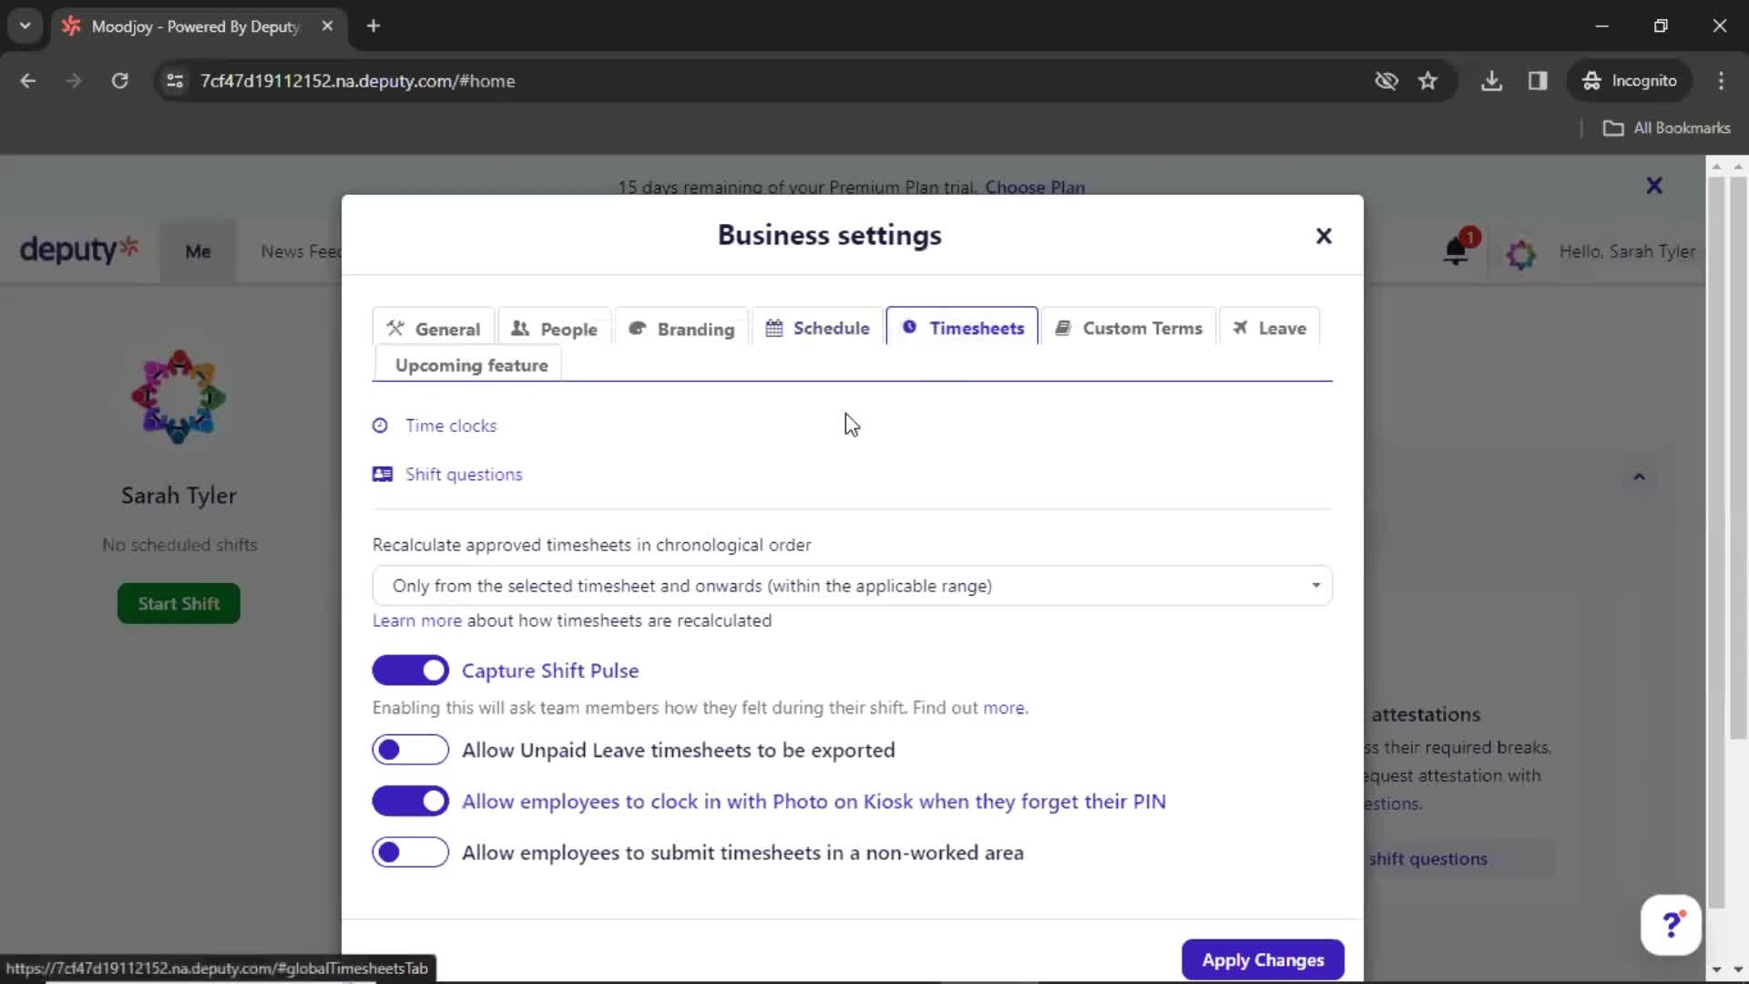Expand the Upcoming feature section
Image resolution: width=1749 pixels, height=984 pixels.
click(471, 364)
